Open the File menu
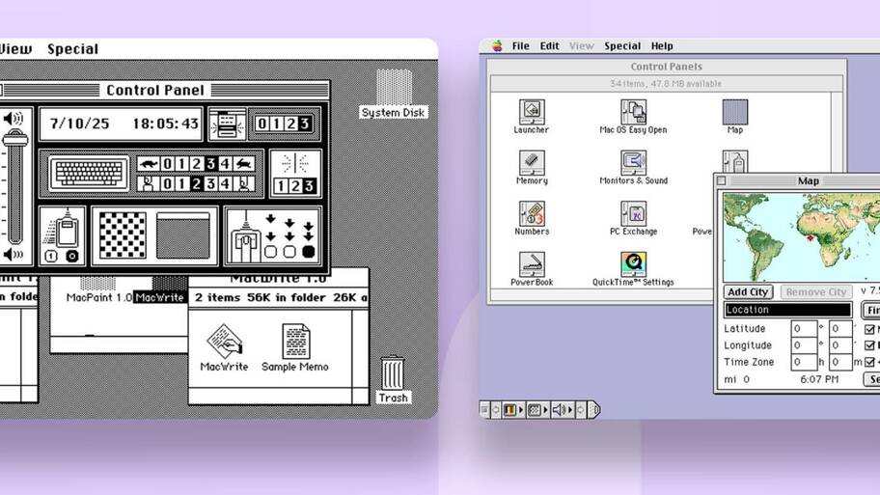880x495 pixels. coord(520,46)
